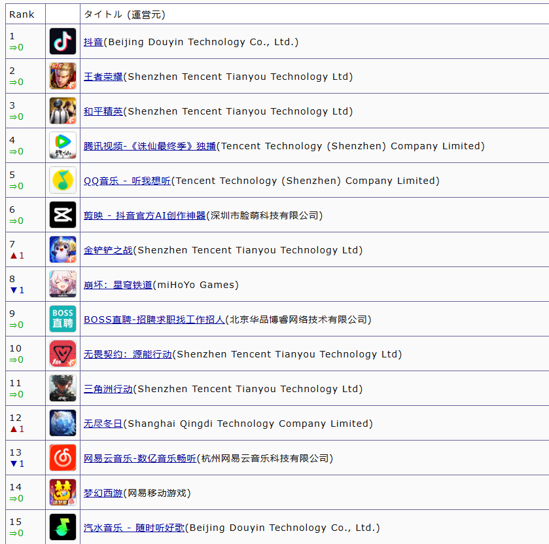Viewport: 549px width, 544px height.
Task: Click the 无畏契约 red Valorant icon
Action: (x=63, y=354)
